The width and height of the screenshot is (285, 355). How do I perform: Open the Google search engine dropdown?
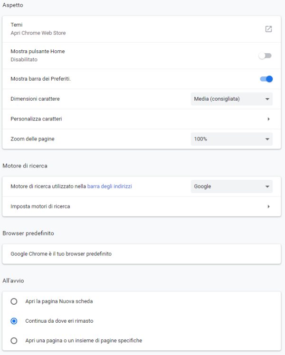coord(231,187)
